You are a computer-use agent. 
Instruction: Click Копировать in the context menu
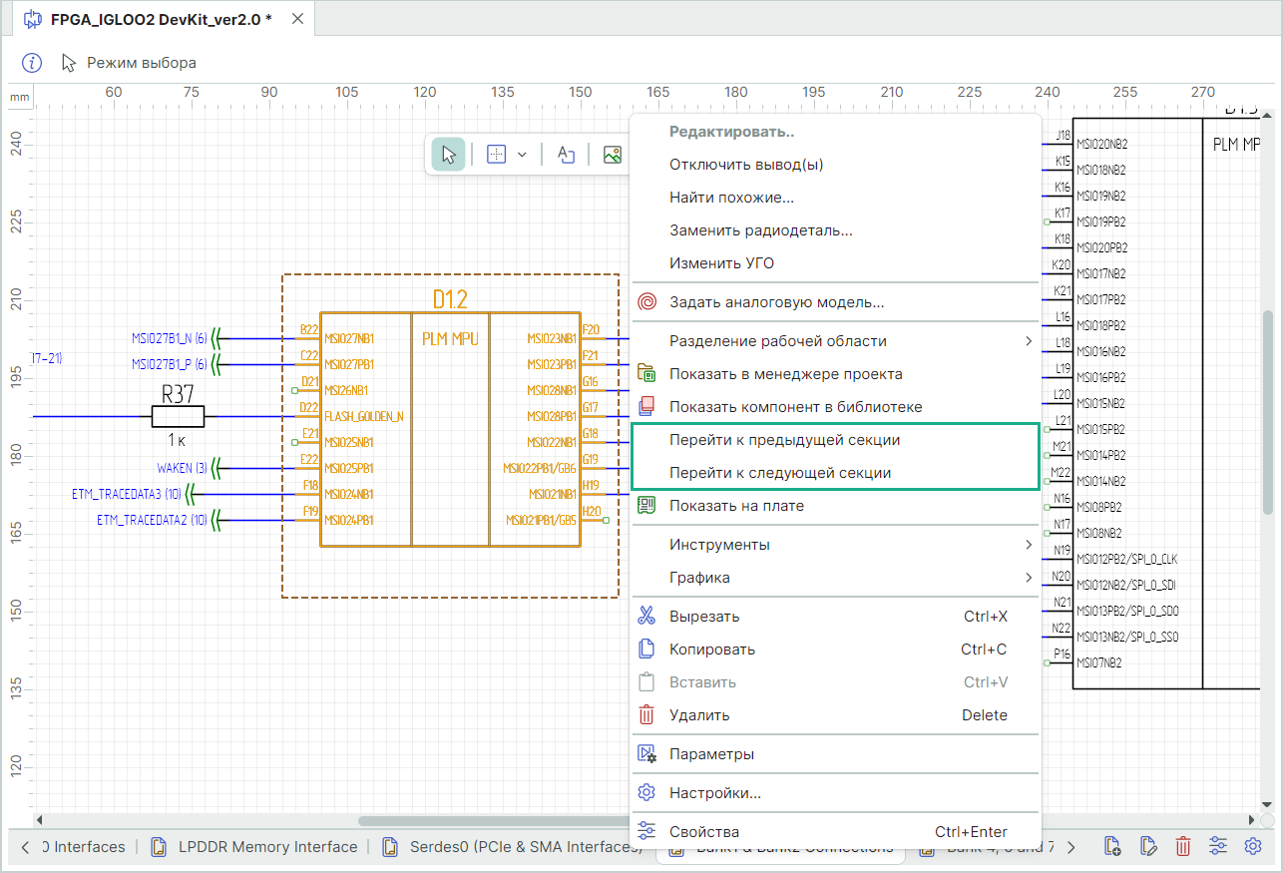pos(711,650)
